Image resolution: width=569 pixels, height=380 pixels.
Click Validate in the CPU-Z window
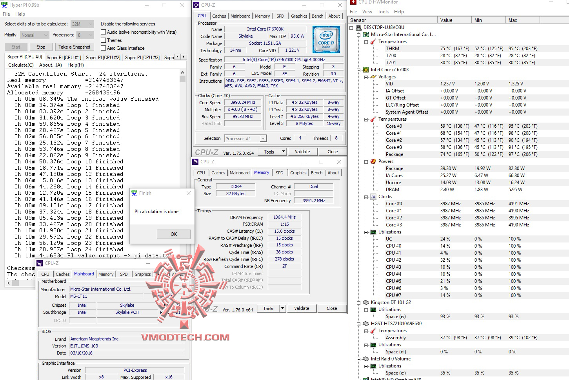(x=302, y=152)
